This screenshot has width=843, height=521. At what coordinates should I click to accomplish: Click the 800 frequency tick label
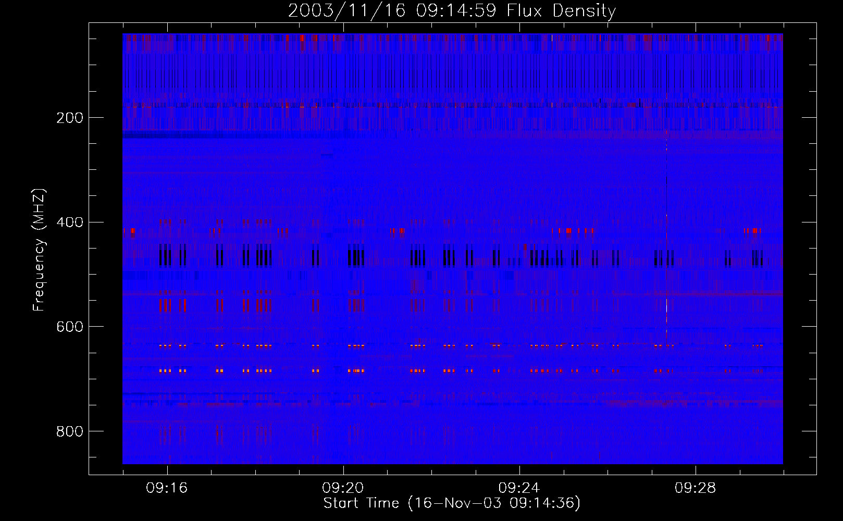point(70,431)
